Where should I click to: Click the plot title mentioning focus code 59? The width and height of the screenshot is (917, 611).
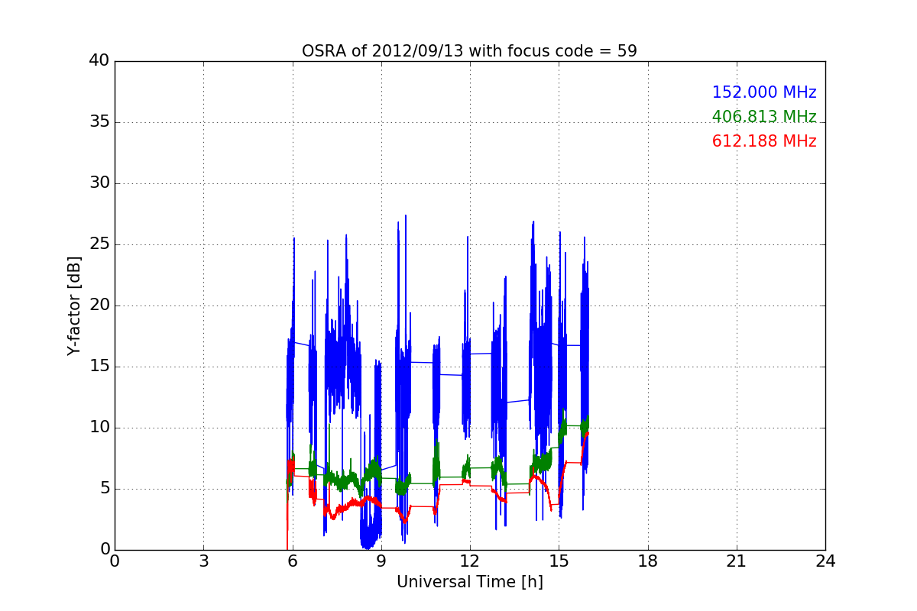pyautogui.click(x=469, y=51)
